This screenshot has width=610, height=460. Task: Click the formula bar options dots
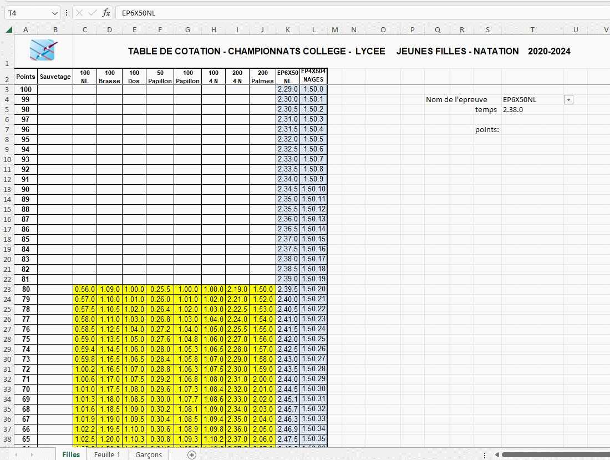(x=67, y=13)
